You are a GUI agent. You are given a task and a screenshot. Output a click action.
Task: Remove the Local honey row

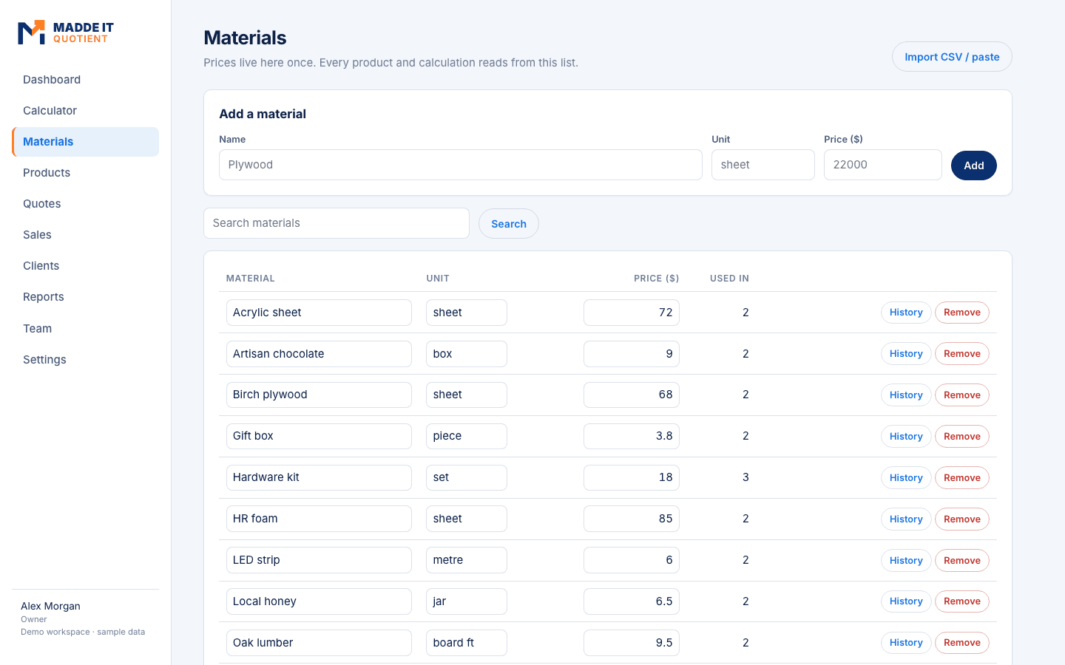click(x=962, y=601)
